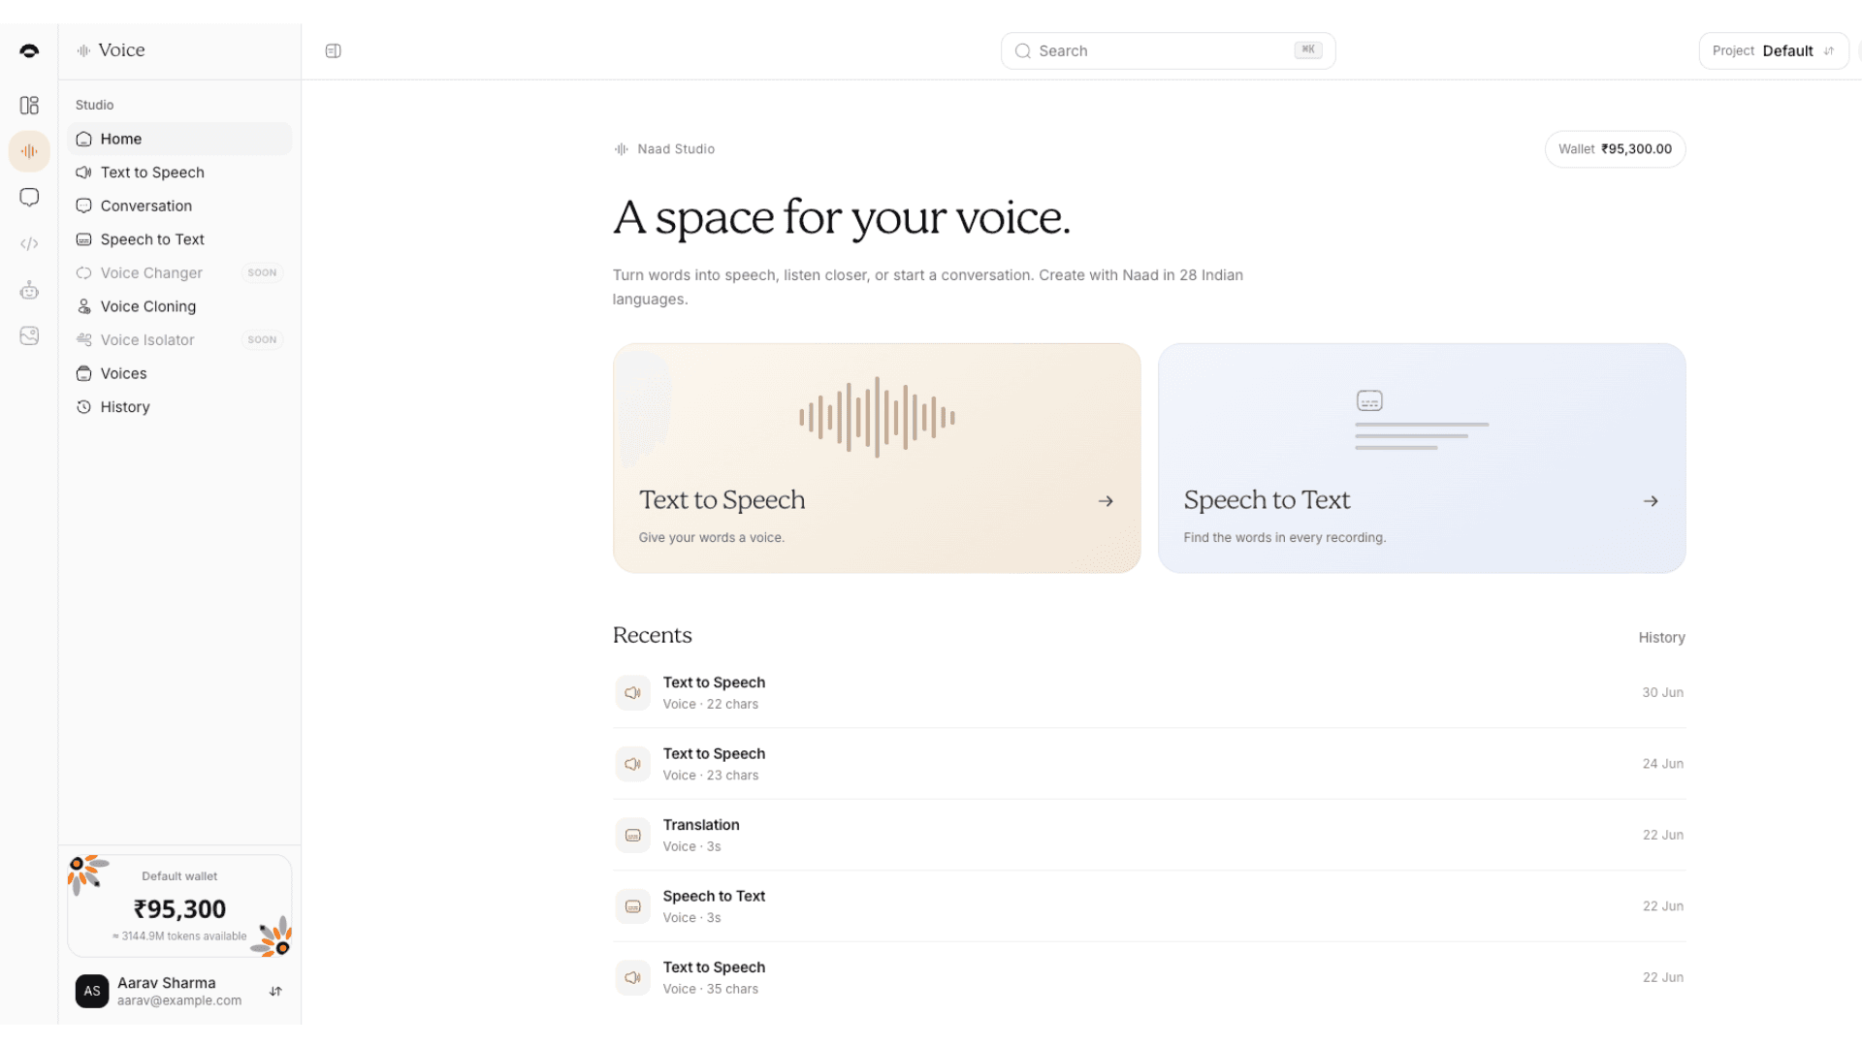
Task: Open the Text to Speech feature card
Action: point(877,458)
